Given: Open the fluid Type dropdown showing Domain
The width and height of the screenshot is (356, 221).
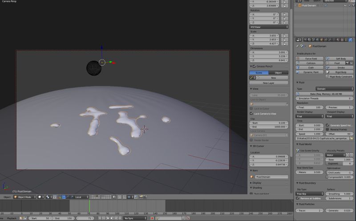Looking at the screenshot, I should coord(335,89).
